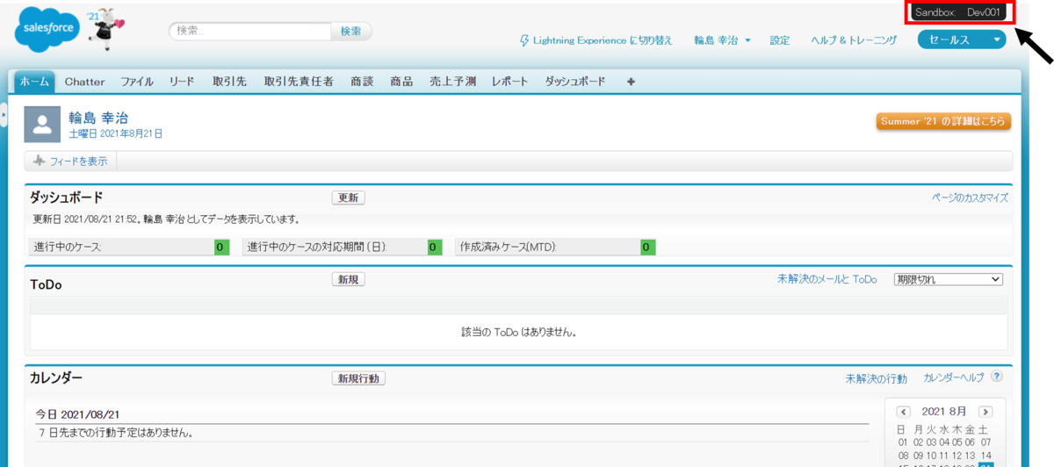Click the フィードを表示 link
The image size is (1054, 467).
78,162
